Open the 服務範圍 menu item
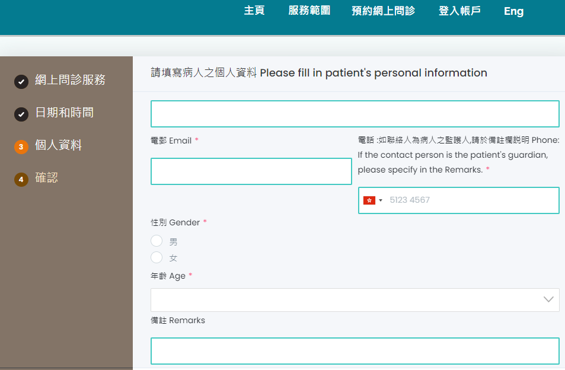The width and height of the screenshot is (565, 370). click(309, 11)
